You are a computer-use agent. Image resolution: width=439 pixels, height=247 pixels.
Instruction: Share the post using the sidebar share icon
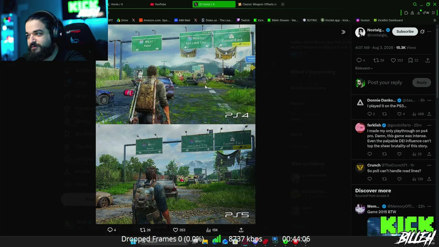click(428, 60)
